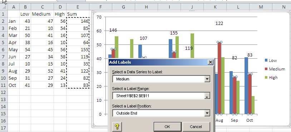Click cell containing sum 64
Screen dimensions: 291x132
78,42
